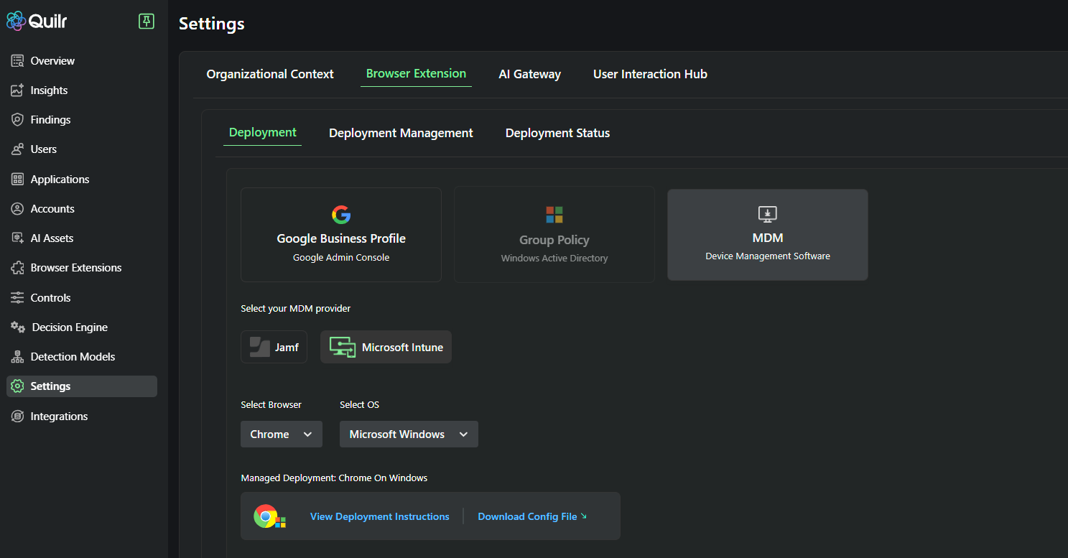
Task: Click the Detection Models hierarchy icon
Action: click(18, 357)
